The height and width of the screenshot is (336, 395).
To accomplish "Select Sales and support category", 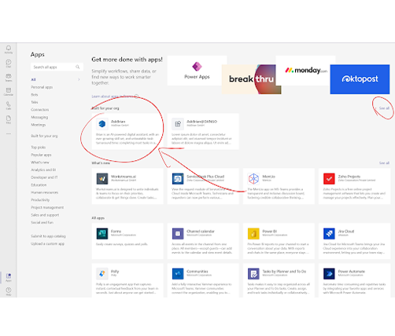I will pos(45,215).
